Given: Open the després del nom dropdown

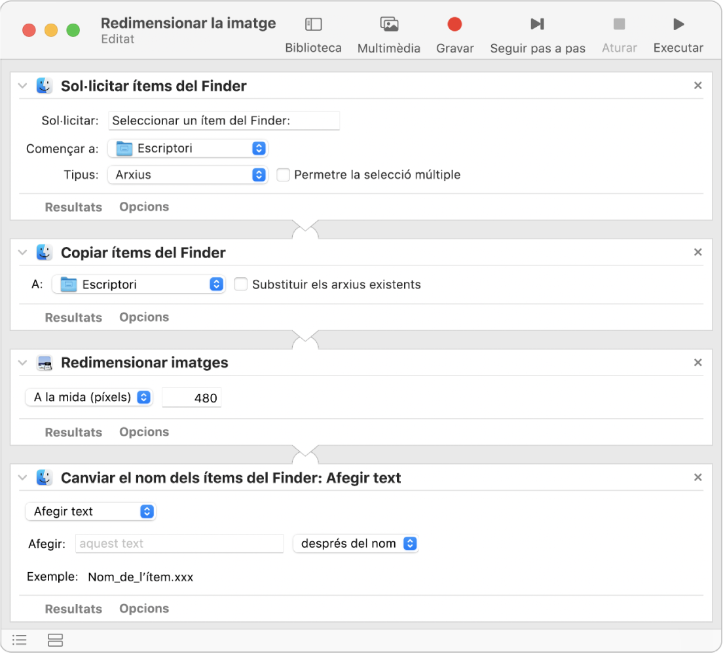Looking at the screenshot, I should (356, 543).
